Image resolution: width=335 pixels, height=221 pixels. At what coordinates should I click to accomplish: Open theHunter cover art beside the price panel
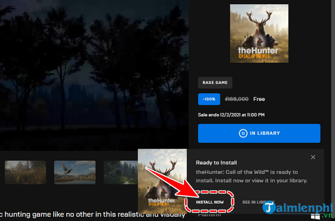click(259, 34)
